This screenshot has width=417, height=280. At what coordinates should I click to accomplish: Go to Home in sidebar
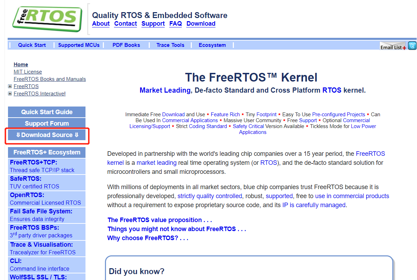click(21, 65)
